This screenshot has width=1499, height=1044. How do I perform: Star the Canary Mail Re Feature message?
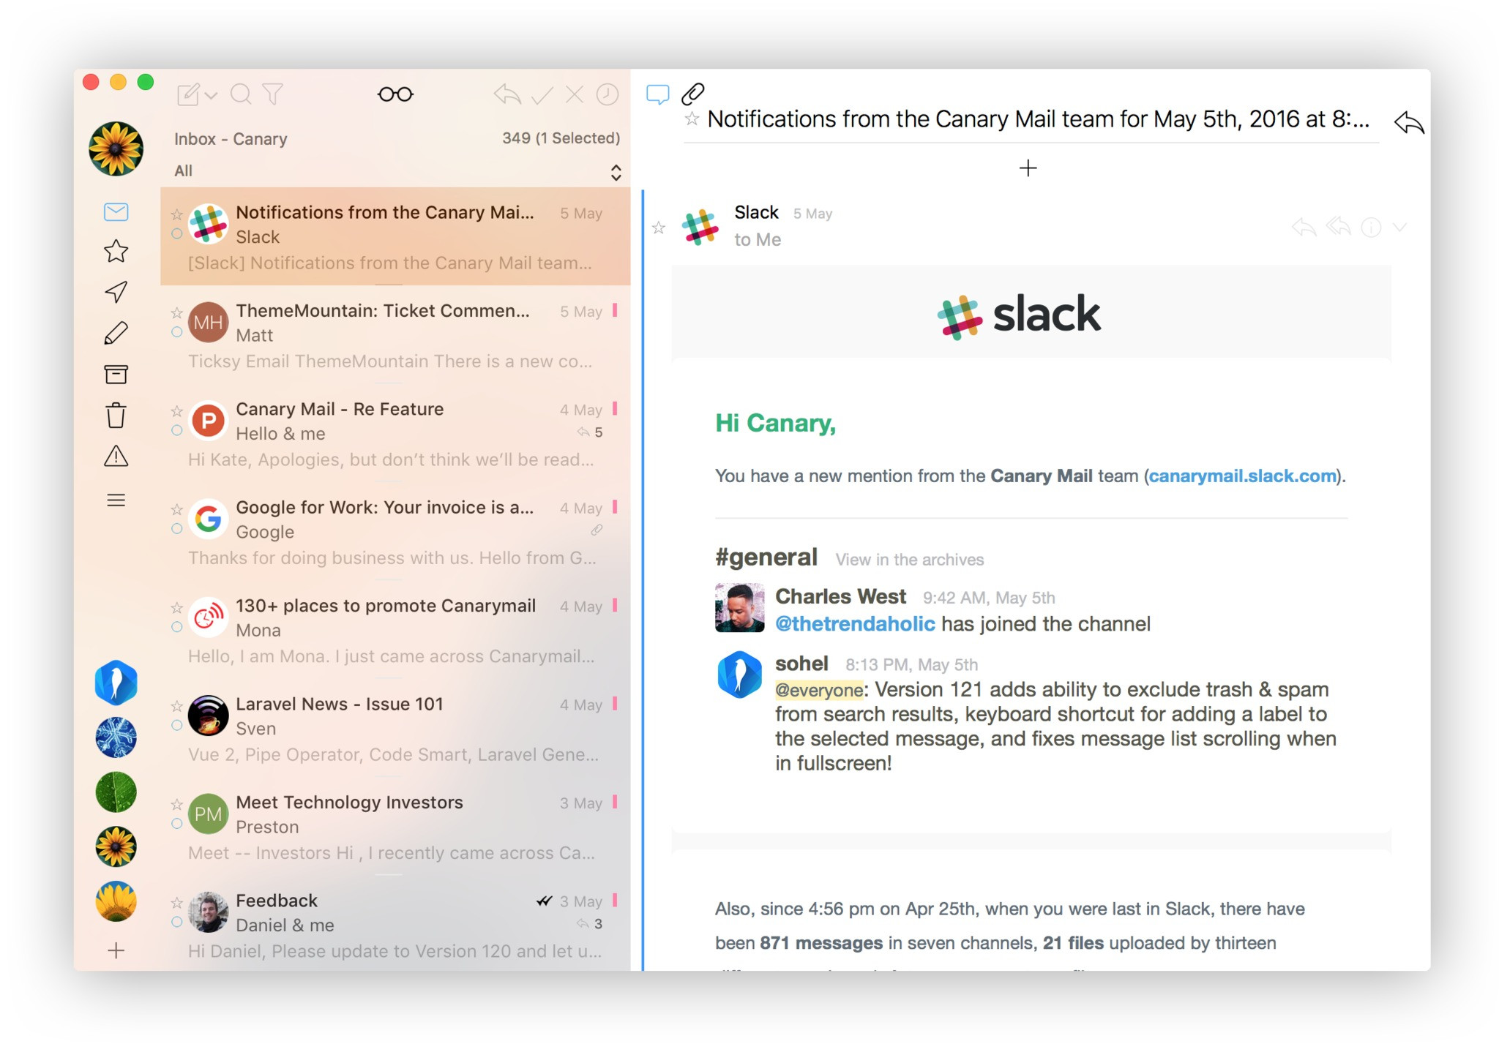177,410
